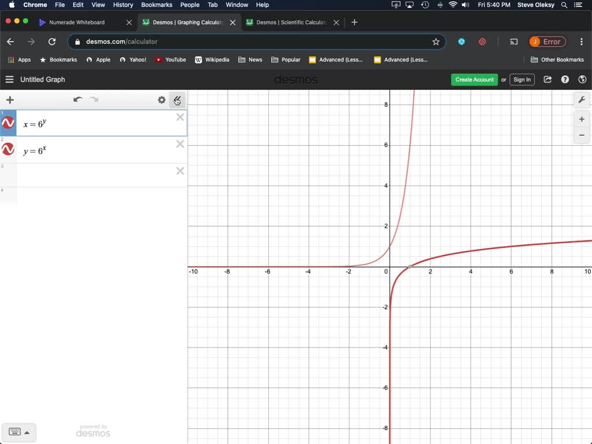This screenshot has width=592, height=444.
Task: Open Chrome's three-dot menu
Action: click(581, 42)
